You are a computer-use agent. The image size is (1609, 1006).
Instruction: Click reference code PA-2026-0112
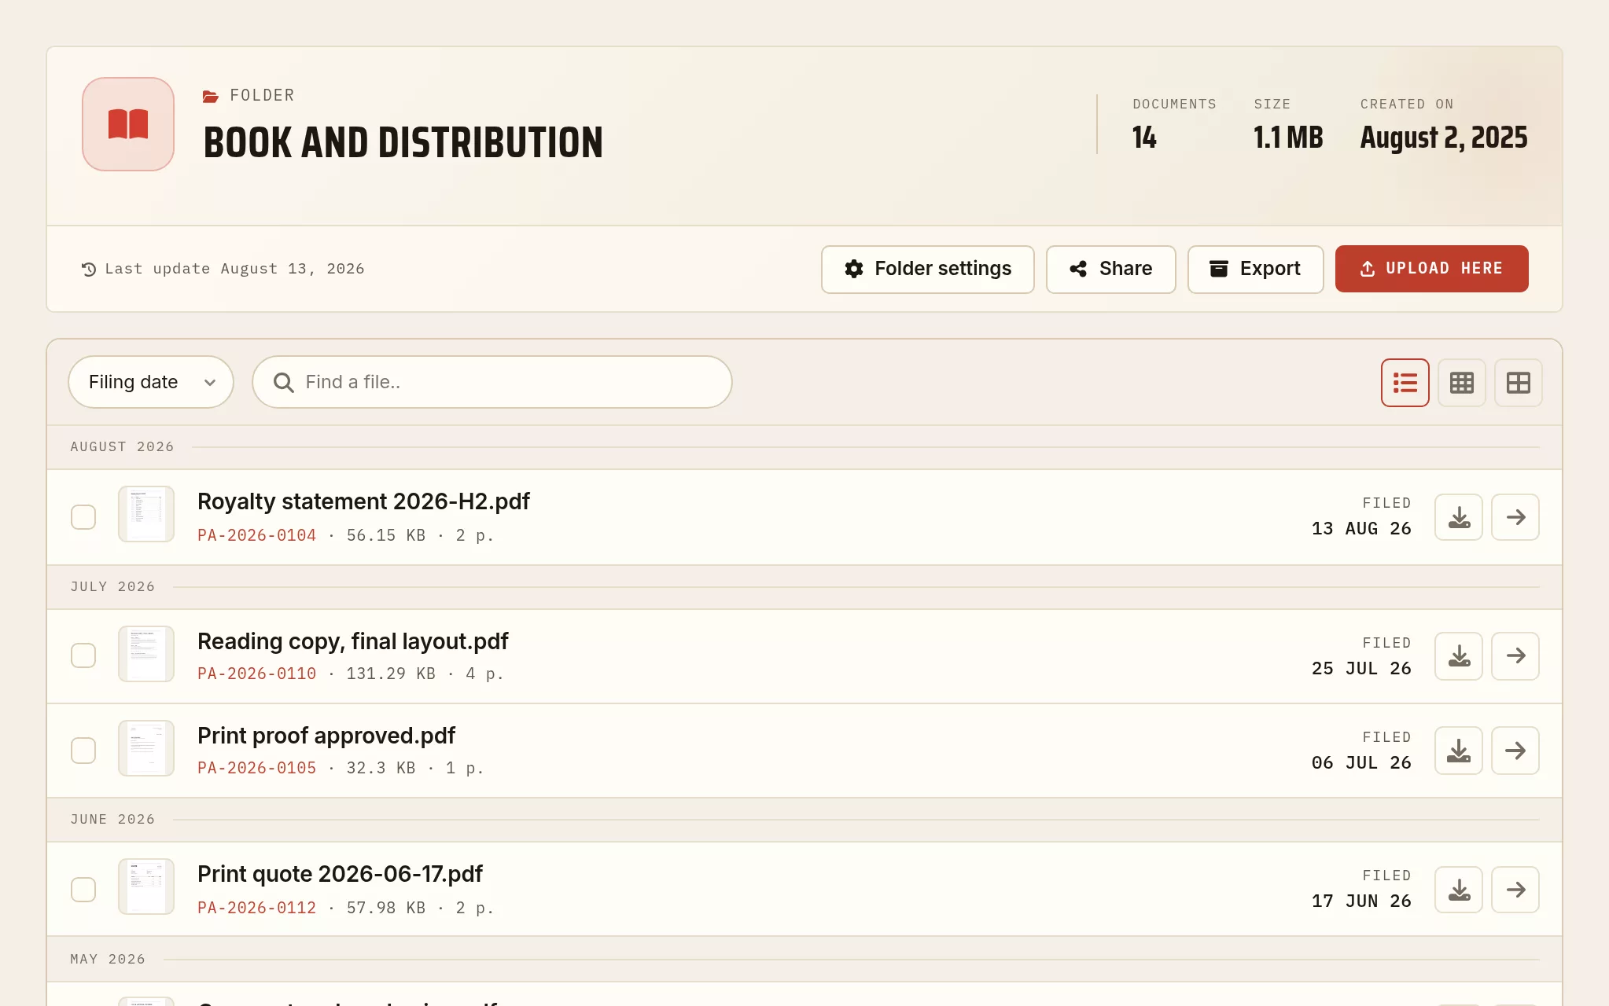click(x=256, y=908)
